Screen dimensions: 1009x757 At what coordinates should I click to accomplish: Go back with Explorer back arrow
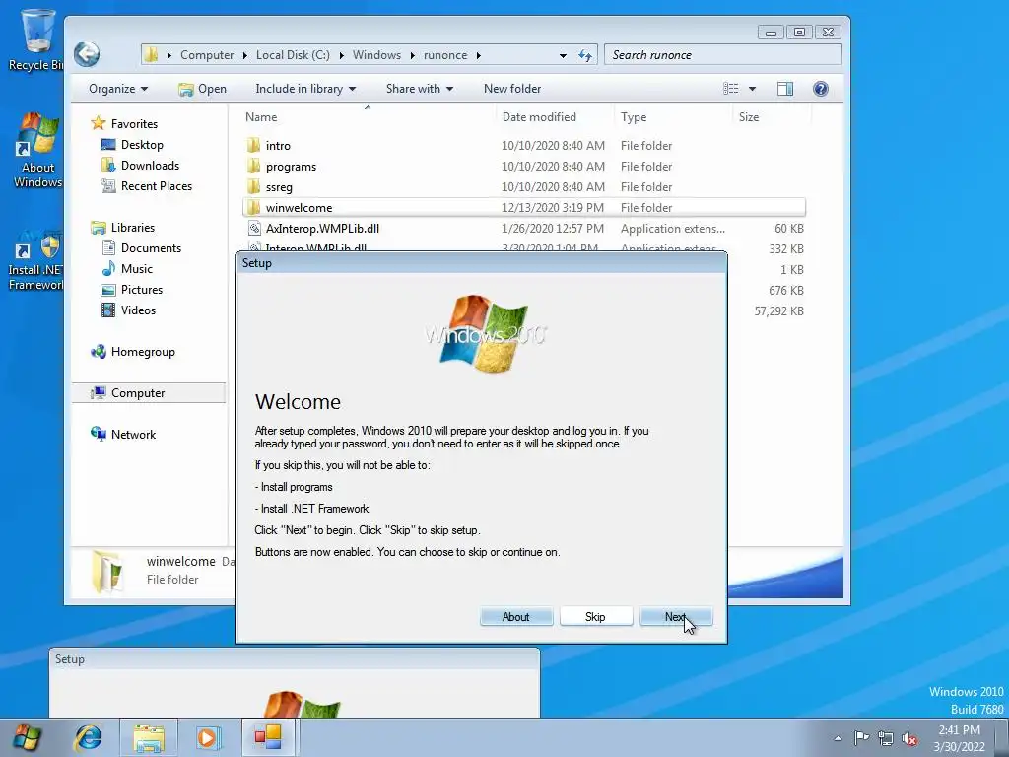click(87, 55)
